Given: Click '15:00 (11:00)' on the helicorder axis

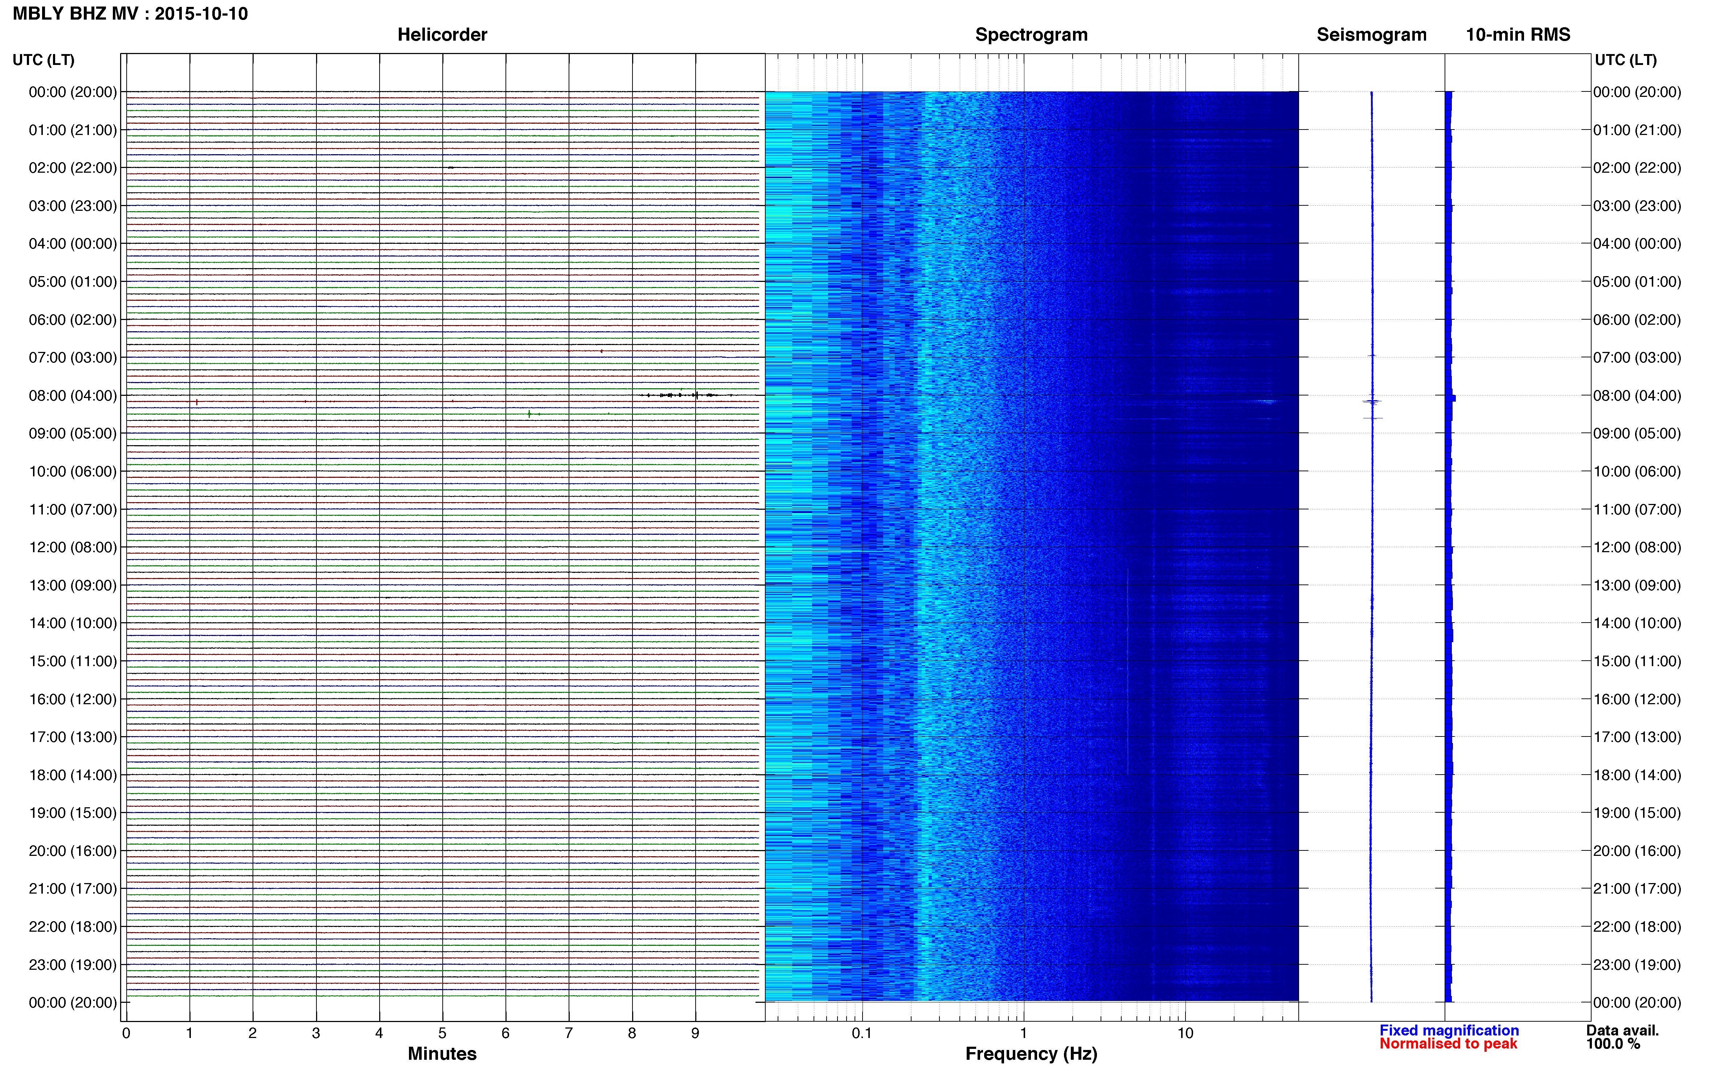Looking at the screenshot, I should pyautogui.click(x=73, y=661).
